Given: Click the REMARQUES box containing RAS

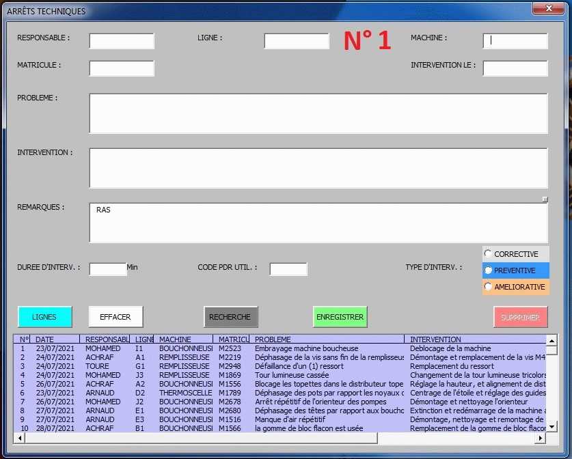Looking at the screenshot, I should [318, 223].
